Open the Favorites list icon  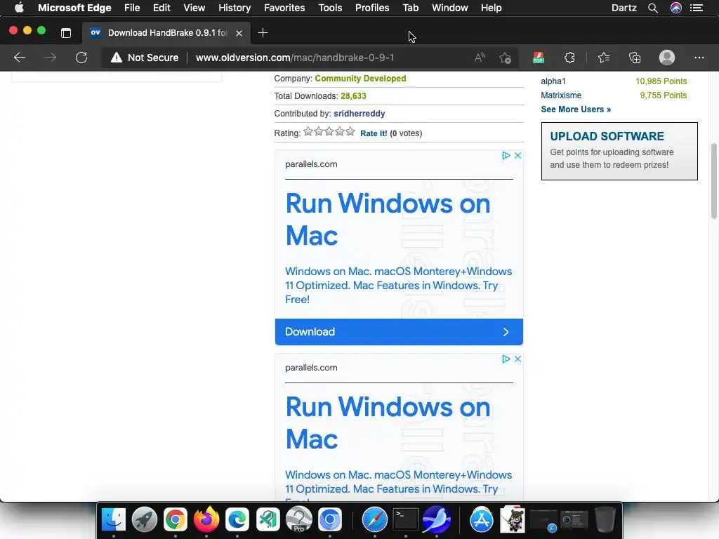[604, 58]
